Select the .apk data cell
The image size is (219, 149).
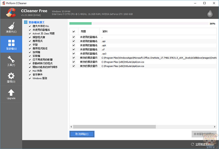pyautogui.click(x=104, y=45)
